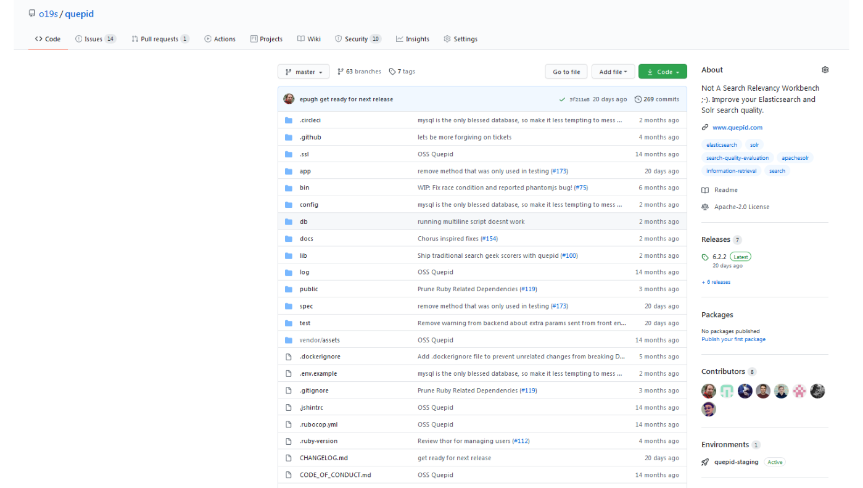This screenshot has width=863, height=488.
Task: Open the o19s organization link
Action: pos(48,14)
